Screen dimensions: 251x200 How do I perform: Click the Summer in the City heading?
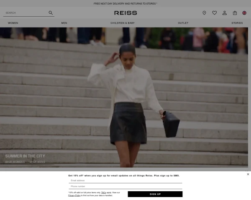[25, 156]
